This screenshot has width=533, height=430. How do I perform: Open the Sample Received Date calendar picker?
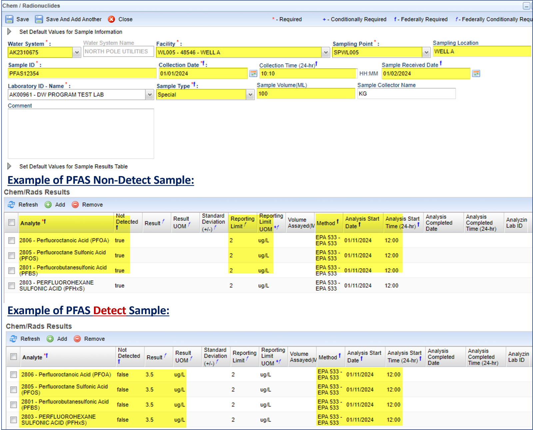476,74
